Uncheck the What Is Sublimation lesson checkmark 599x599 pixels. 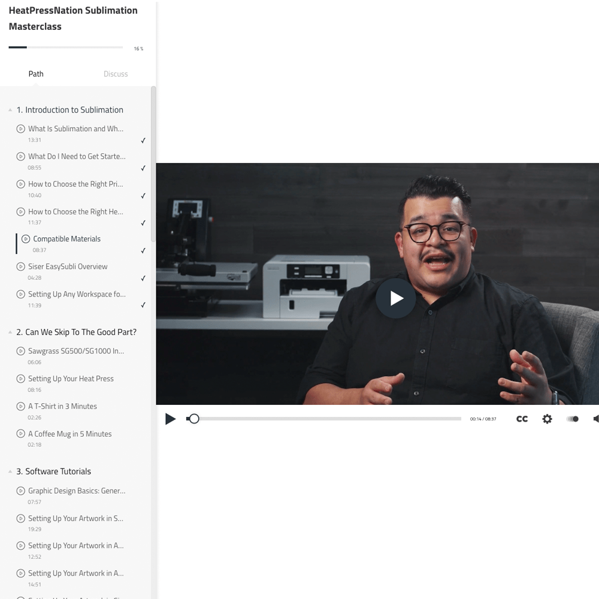coord(143,140)
